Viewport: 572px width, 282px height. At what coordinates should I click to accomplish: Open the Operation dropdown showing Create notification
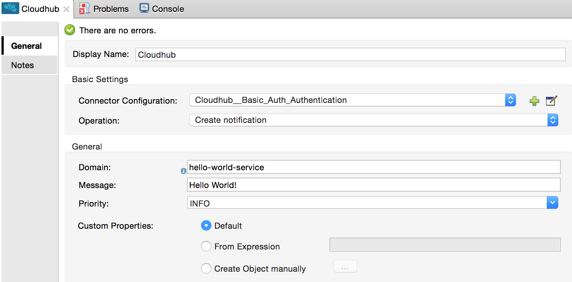[x=553, y=120]
